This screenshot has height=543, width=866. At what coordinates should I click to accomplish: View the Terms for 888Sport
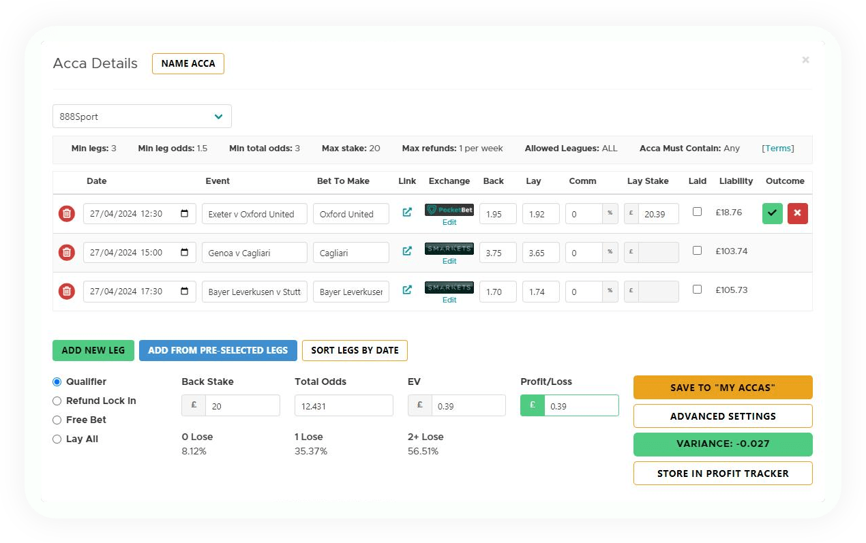pos(778,149)
